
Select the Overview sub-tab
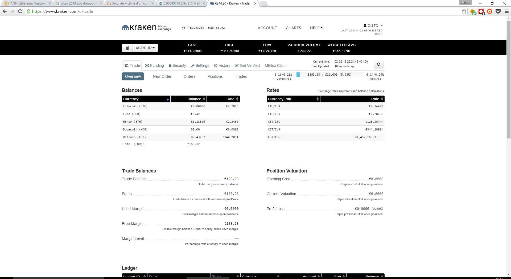click(133, 76)
